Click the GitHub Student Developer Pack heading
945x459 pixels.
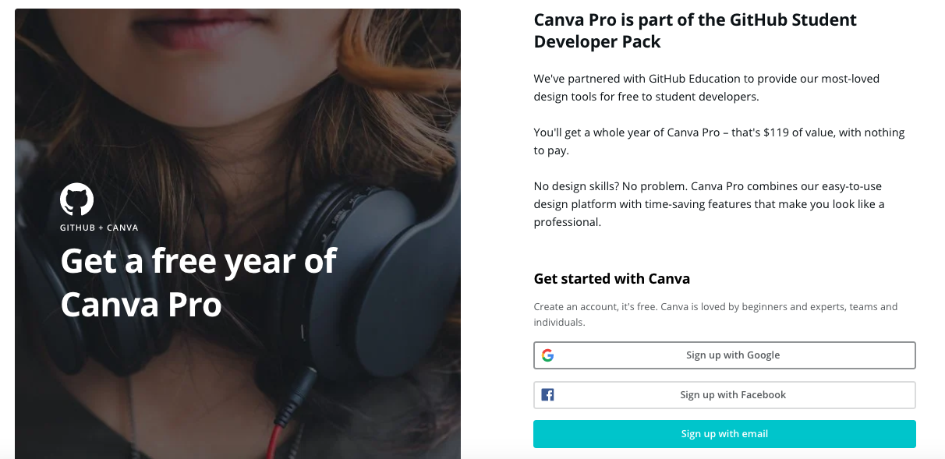pyautogui.click(x=695, y=31)
